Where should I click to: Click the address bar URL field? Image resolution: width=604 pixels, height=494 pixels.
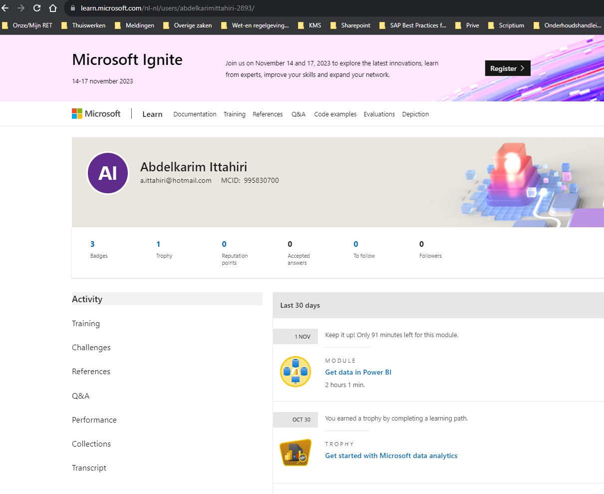334,8
